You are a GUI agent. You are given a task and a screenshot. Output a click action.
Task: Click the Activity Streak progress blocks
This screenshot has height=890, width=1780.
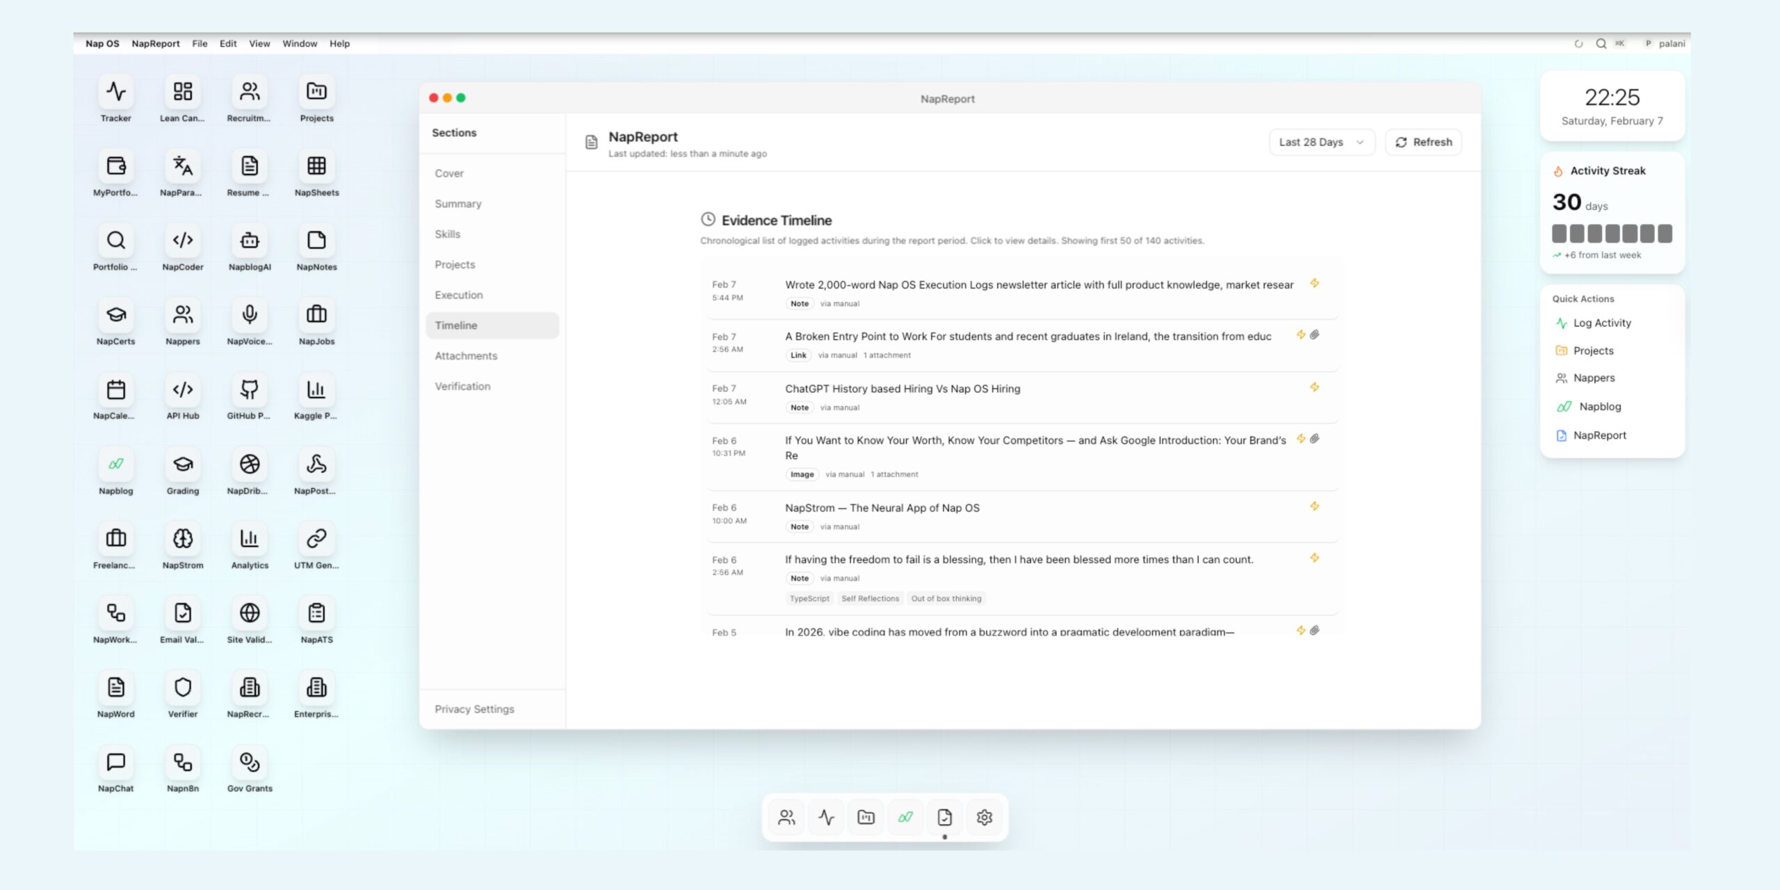pyautogui.click(x=1611, y=234)
